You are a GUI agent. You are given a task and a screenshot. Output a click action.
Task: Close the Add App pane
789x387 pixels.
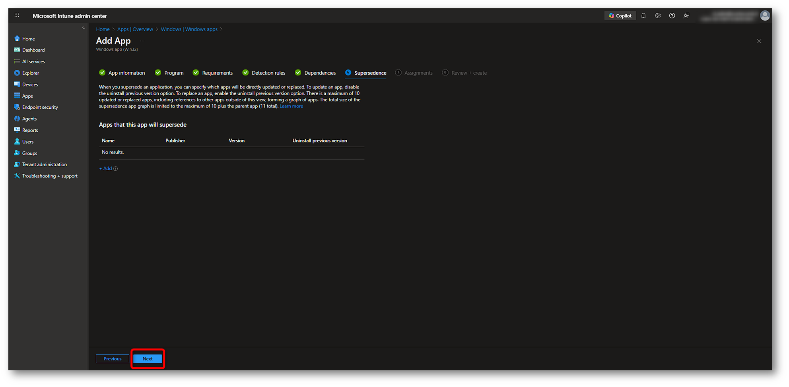pyautogui.click(x=759, y=41)
